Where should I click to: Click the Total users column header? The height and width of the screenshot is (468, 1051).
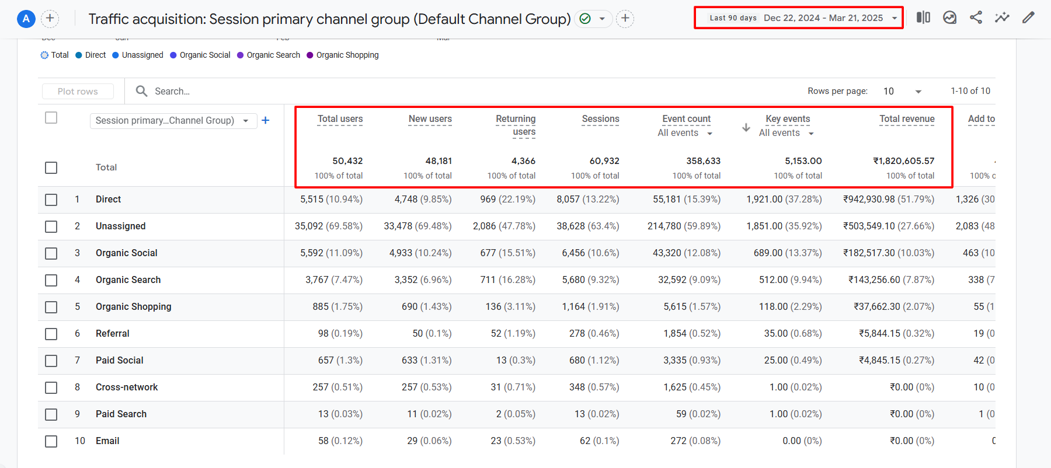pyautogui.click(x=340, y=119)
